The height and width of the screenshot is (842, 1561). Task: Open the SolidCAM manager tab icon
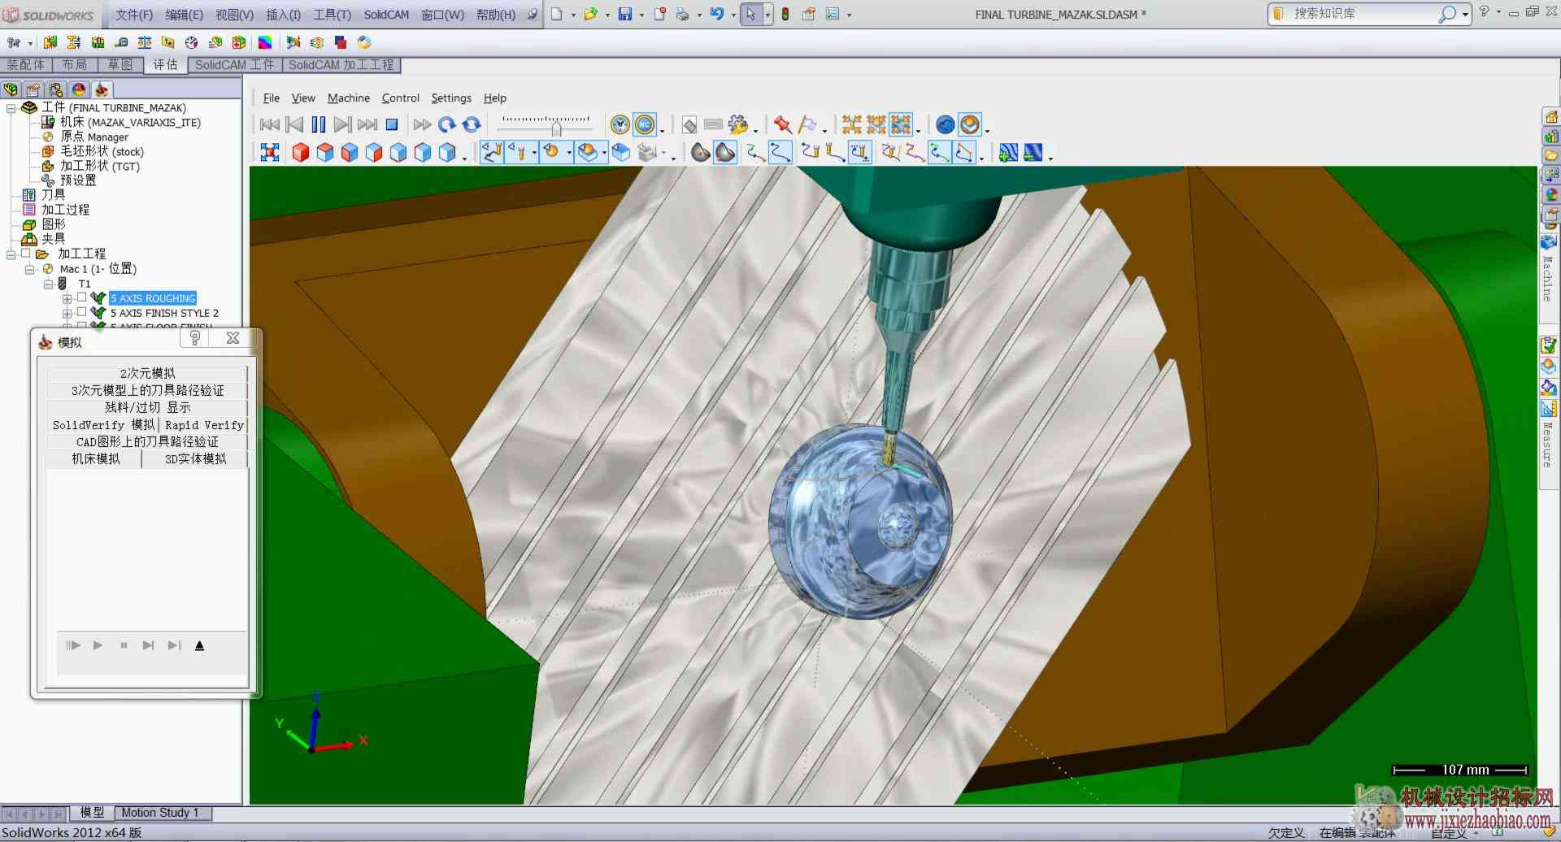click(101, 89)
